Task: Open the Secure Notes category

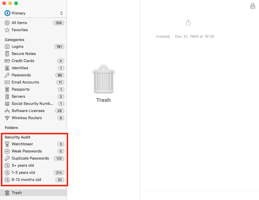Action: click(24, 54)
